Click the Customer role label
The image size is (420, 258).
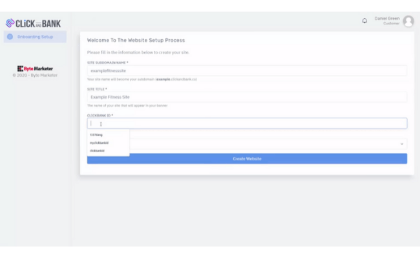pos(392,23)
